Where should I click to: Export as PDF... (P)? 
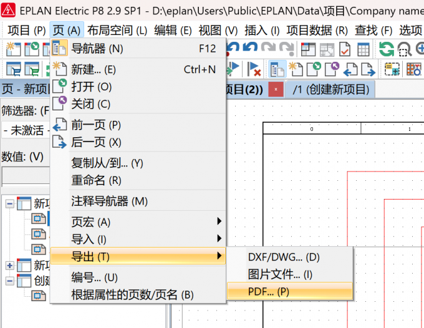(289, 291)
